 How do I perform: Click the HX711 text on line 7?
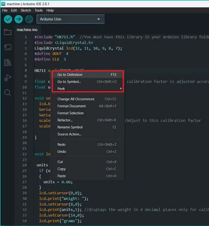pos(40,71)
